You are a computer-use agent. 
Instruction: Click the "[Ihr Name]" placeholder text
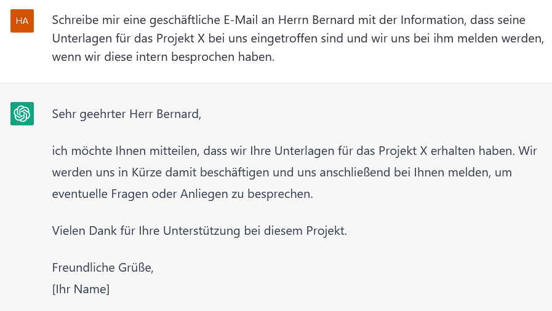[81, 288]
